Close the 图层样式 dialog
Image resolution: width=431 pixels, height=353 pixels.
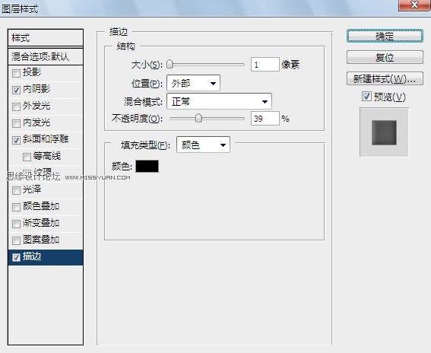click(x=414, y=5)
